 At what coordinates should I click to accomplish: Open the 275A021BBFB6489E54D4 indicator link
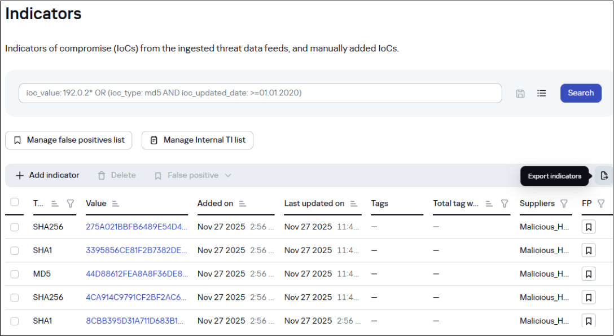(x=136, y=227)
